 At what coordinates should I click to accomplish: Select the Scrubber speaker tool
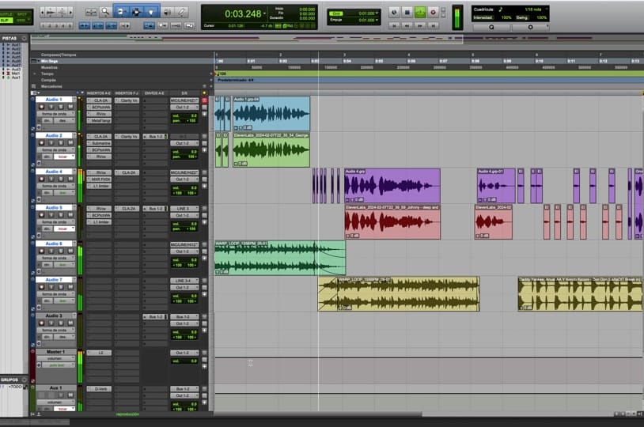pyautogui.click(x=167, y=12)
